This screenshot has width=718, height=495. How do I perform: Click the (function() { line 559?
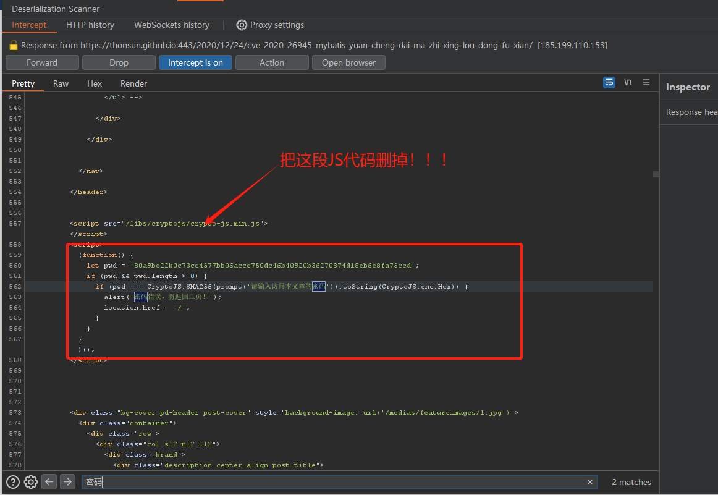[x=106, y=255]
